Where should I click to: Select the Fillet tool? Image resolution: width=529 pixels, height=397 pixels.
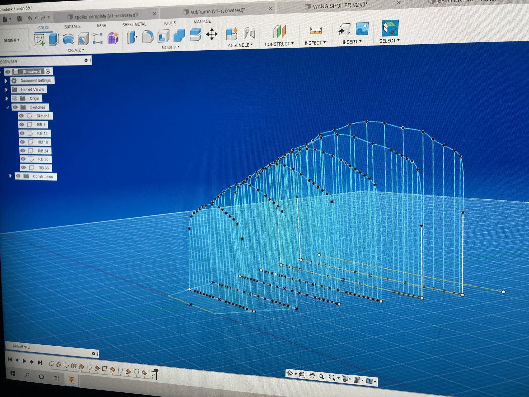147,36
